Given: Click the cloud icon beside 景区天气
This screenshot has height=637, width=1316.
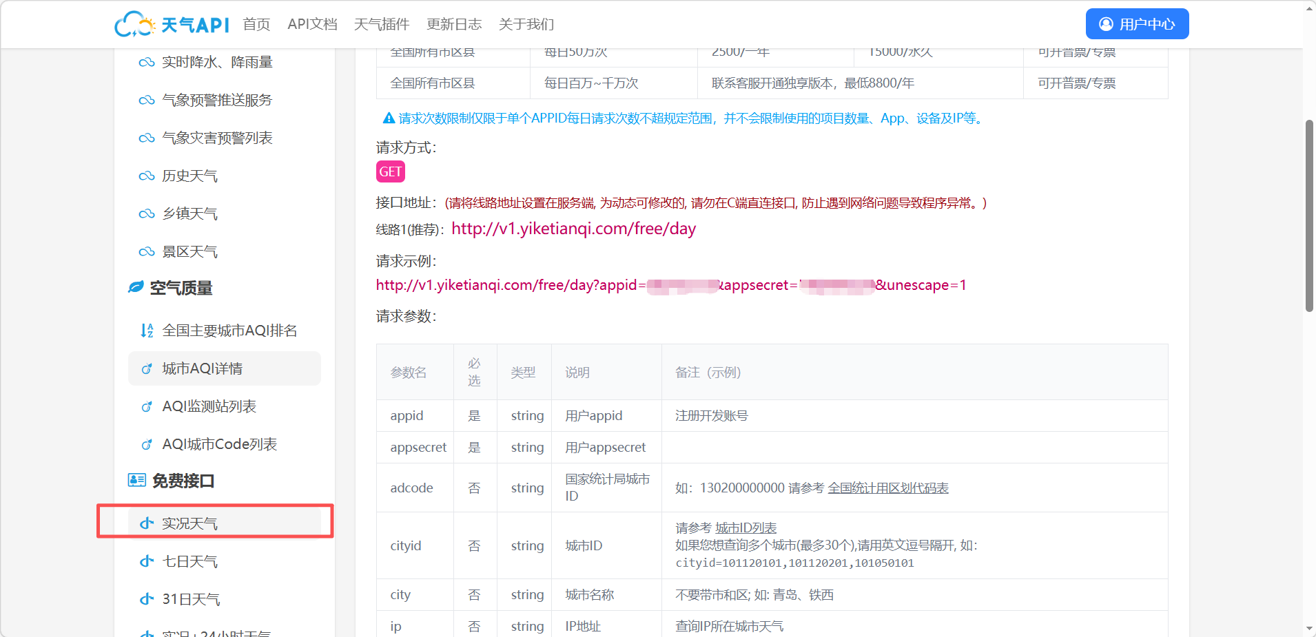Looking at the screenshot, I should tap(146, 252).
